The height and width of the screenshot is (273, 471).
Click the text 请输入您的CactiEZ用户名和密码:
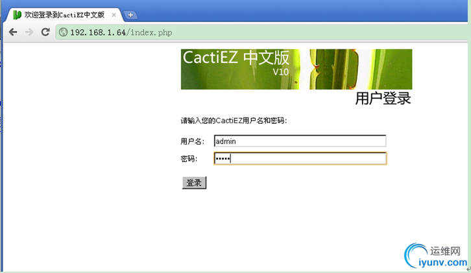click(234, 121)
